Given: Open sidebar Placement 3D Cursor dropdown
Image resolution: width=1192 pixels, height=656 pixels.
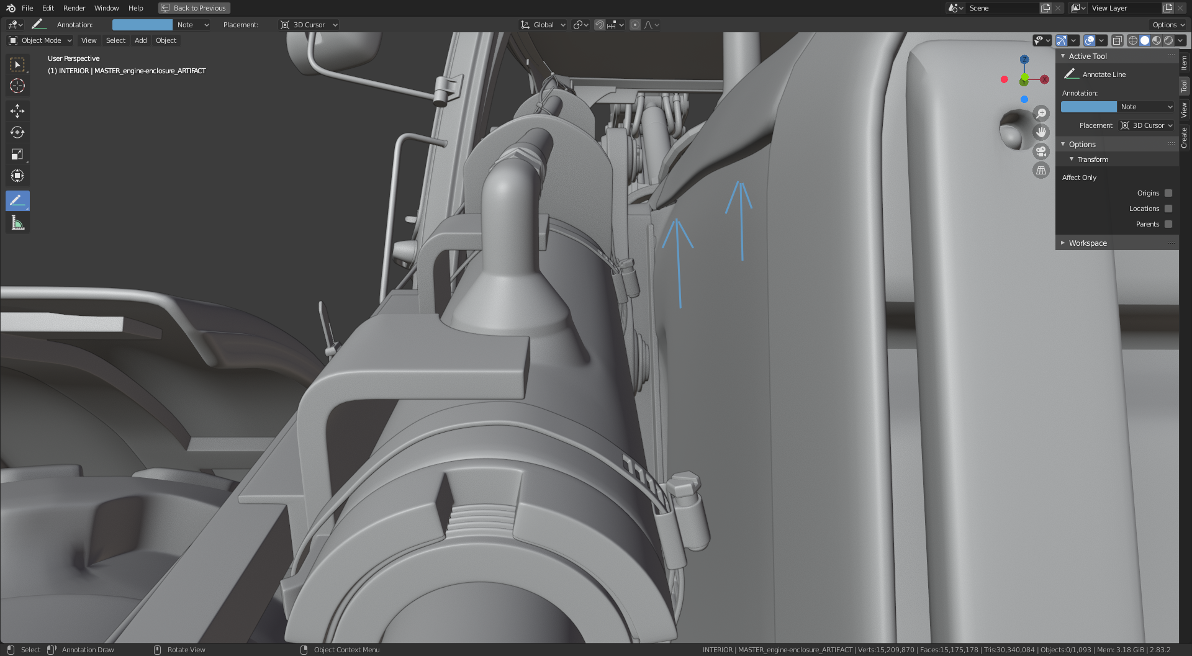Looking at the screenshot, I should 1147,125.
